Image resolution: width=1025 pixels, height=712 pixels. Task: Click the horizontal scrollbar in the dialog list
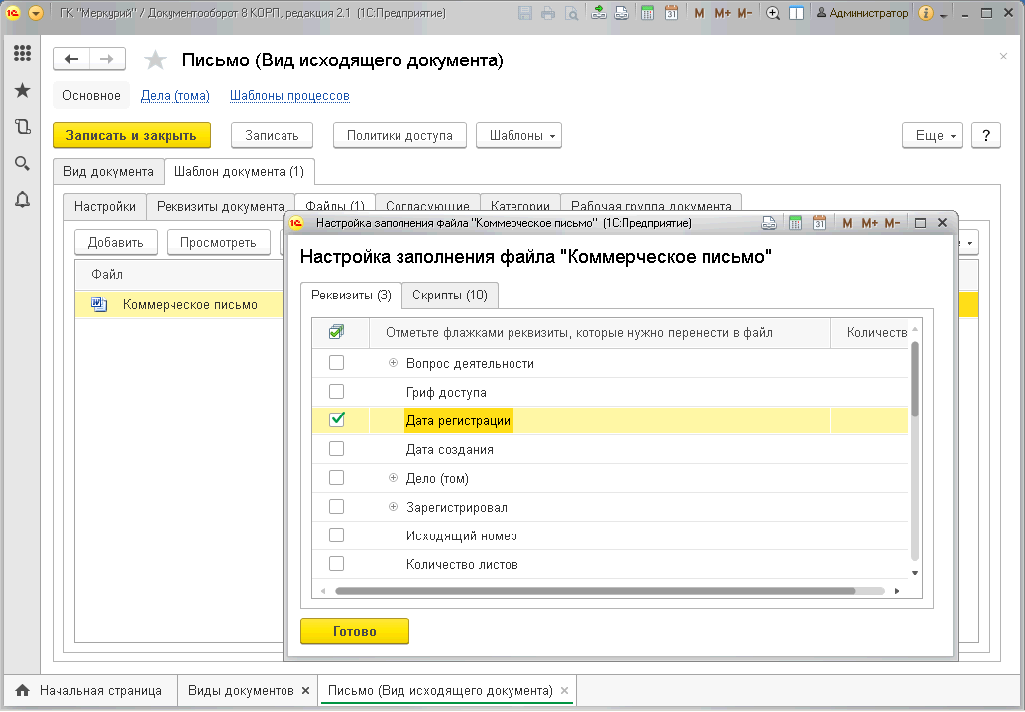click(x=595, y=591)
